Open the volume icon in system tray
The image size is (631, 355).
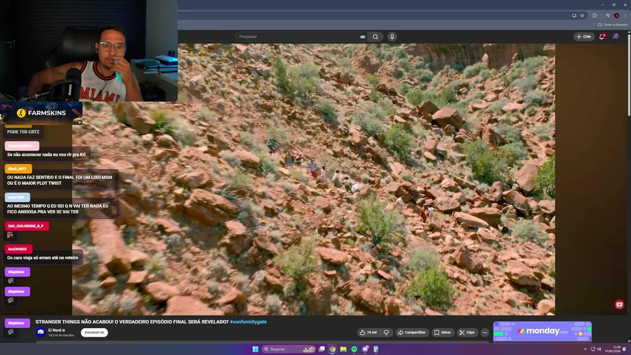point(599,349)
